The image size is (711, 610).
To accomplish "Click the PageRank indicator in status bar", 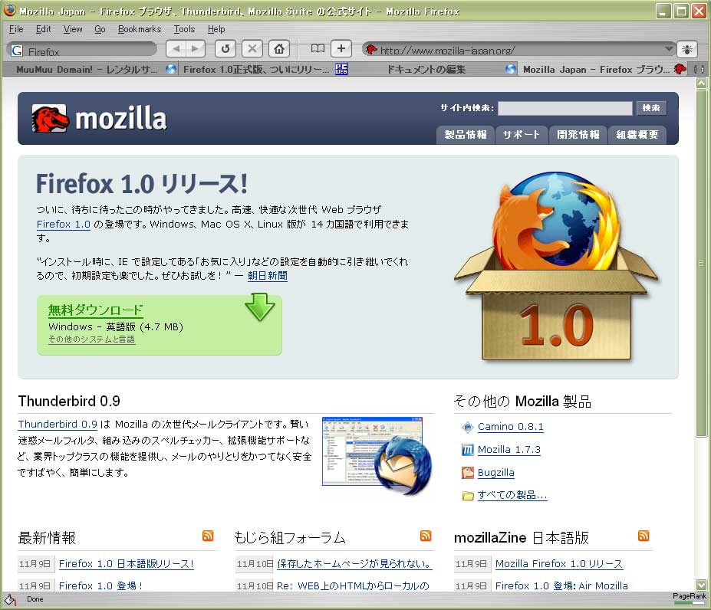I will [690, 599].
